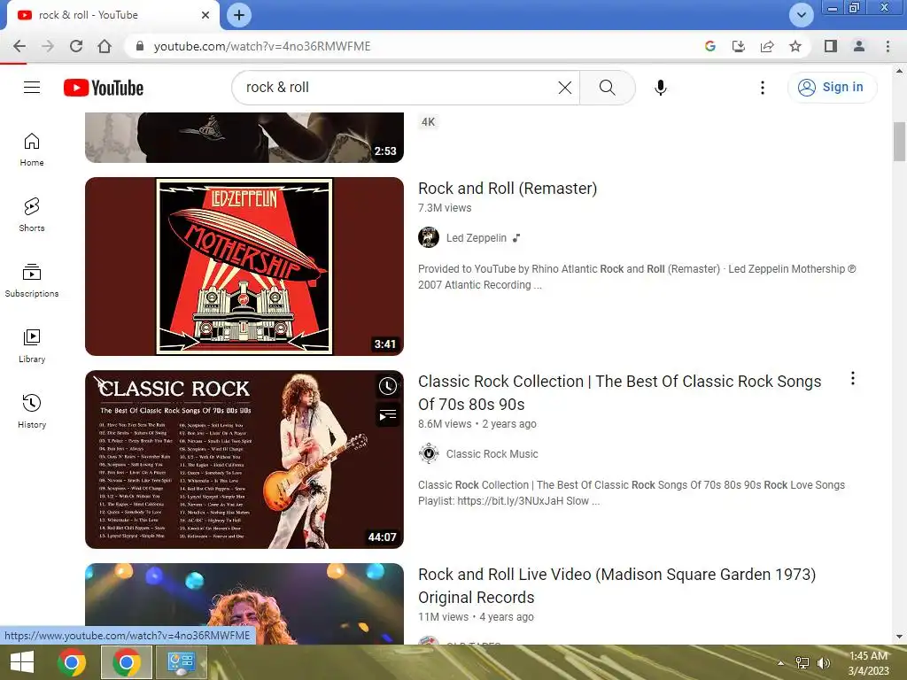Toggle the browser side panel
Image resolution: width=907 pixels, height=680 pixels.
(x=831, y=46)
